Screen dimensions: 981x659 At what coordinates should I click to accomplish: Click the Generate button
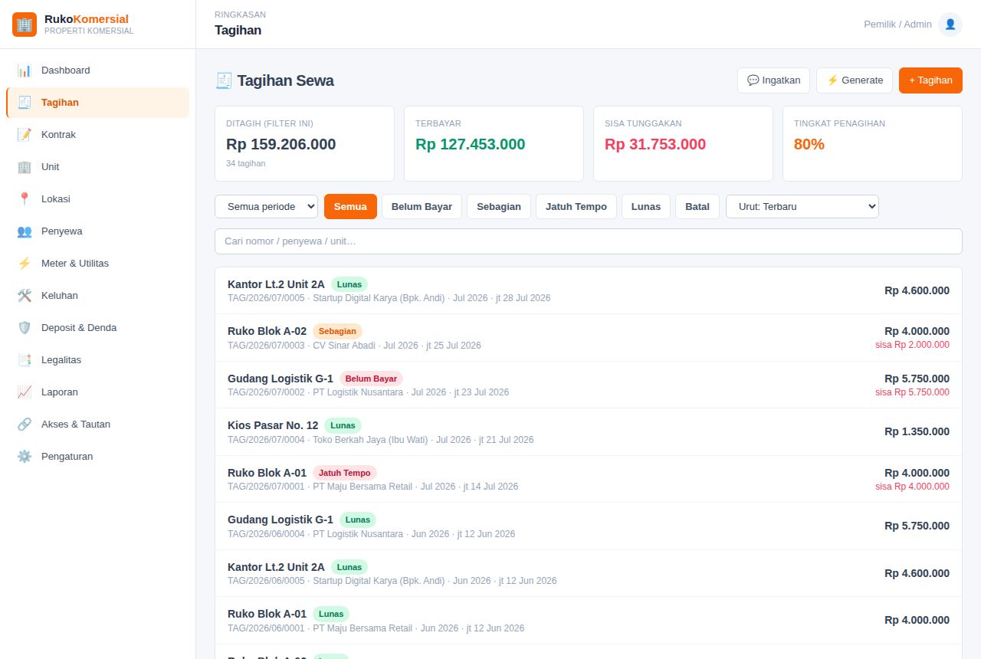[855, 80]
